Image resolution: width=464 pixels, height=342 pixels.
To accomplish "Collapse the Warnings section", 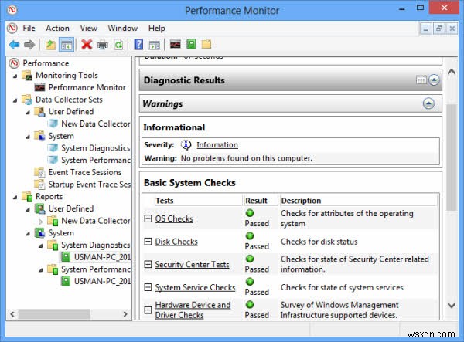I will 428,103.
